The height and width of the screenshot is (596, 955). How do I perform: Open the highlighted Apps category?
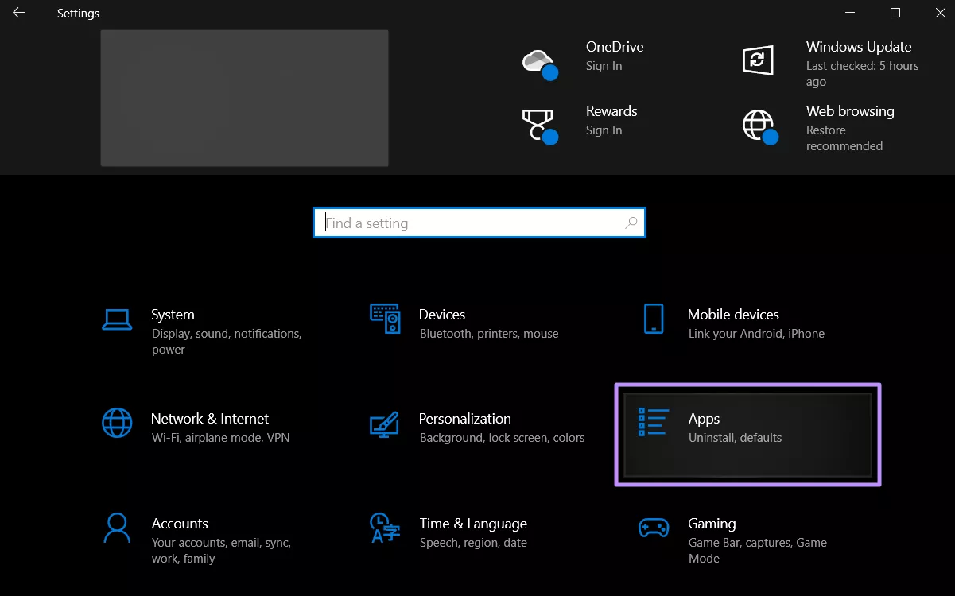point(747,434)
